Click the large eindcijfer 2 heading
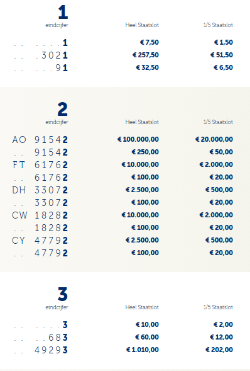250x371 pixels. point(63,110)
